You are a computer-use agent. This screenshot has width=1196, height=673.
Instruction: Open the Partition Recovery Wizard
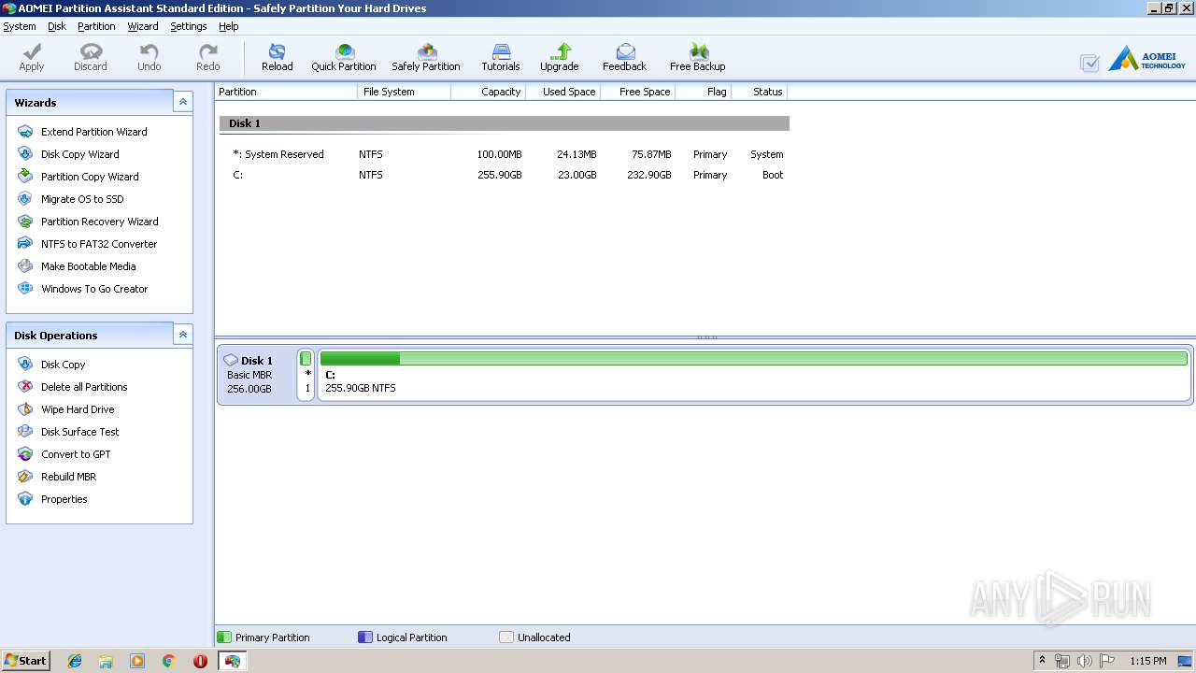pos(99,222)
